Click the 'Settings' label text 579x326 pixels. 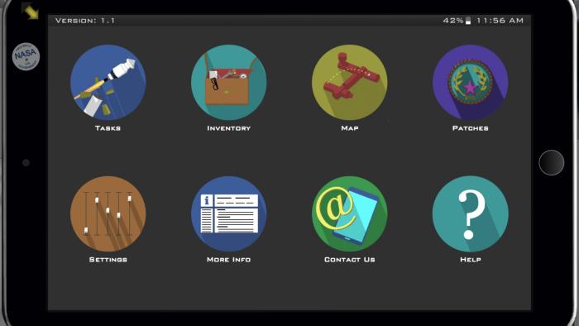(x=108, y=260)
